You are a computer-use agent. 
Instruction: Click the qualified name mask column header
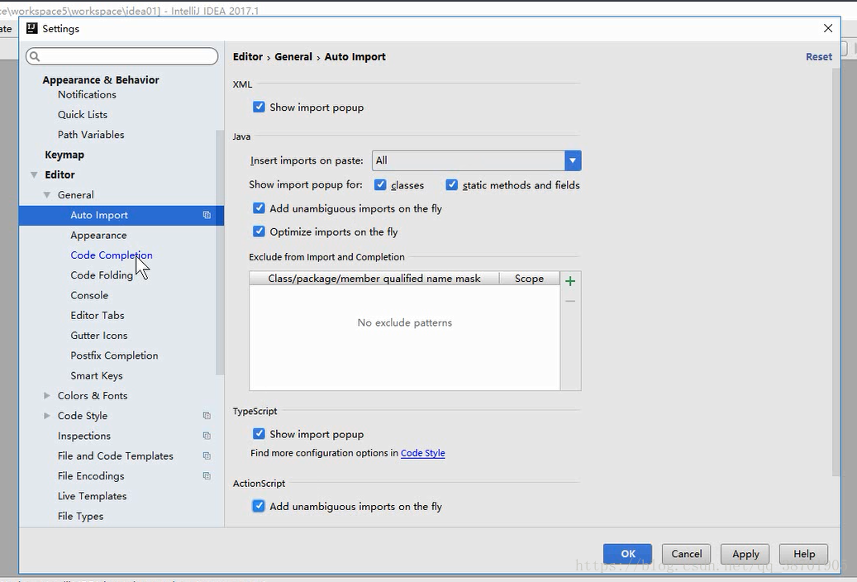click(374, 279)
